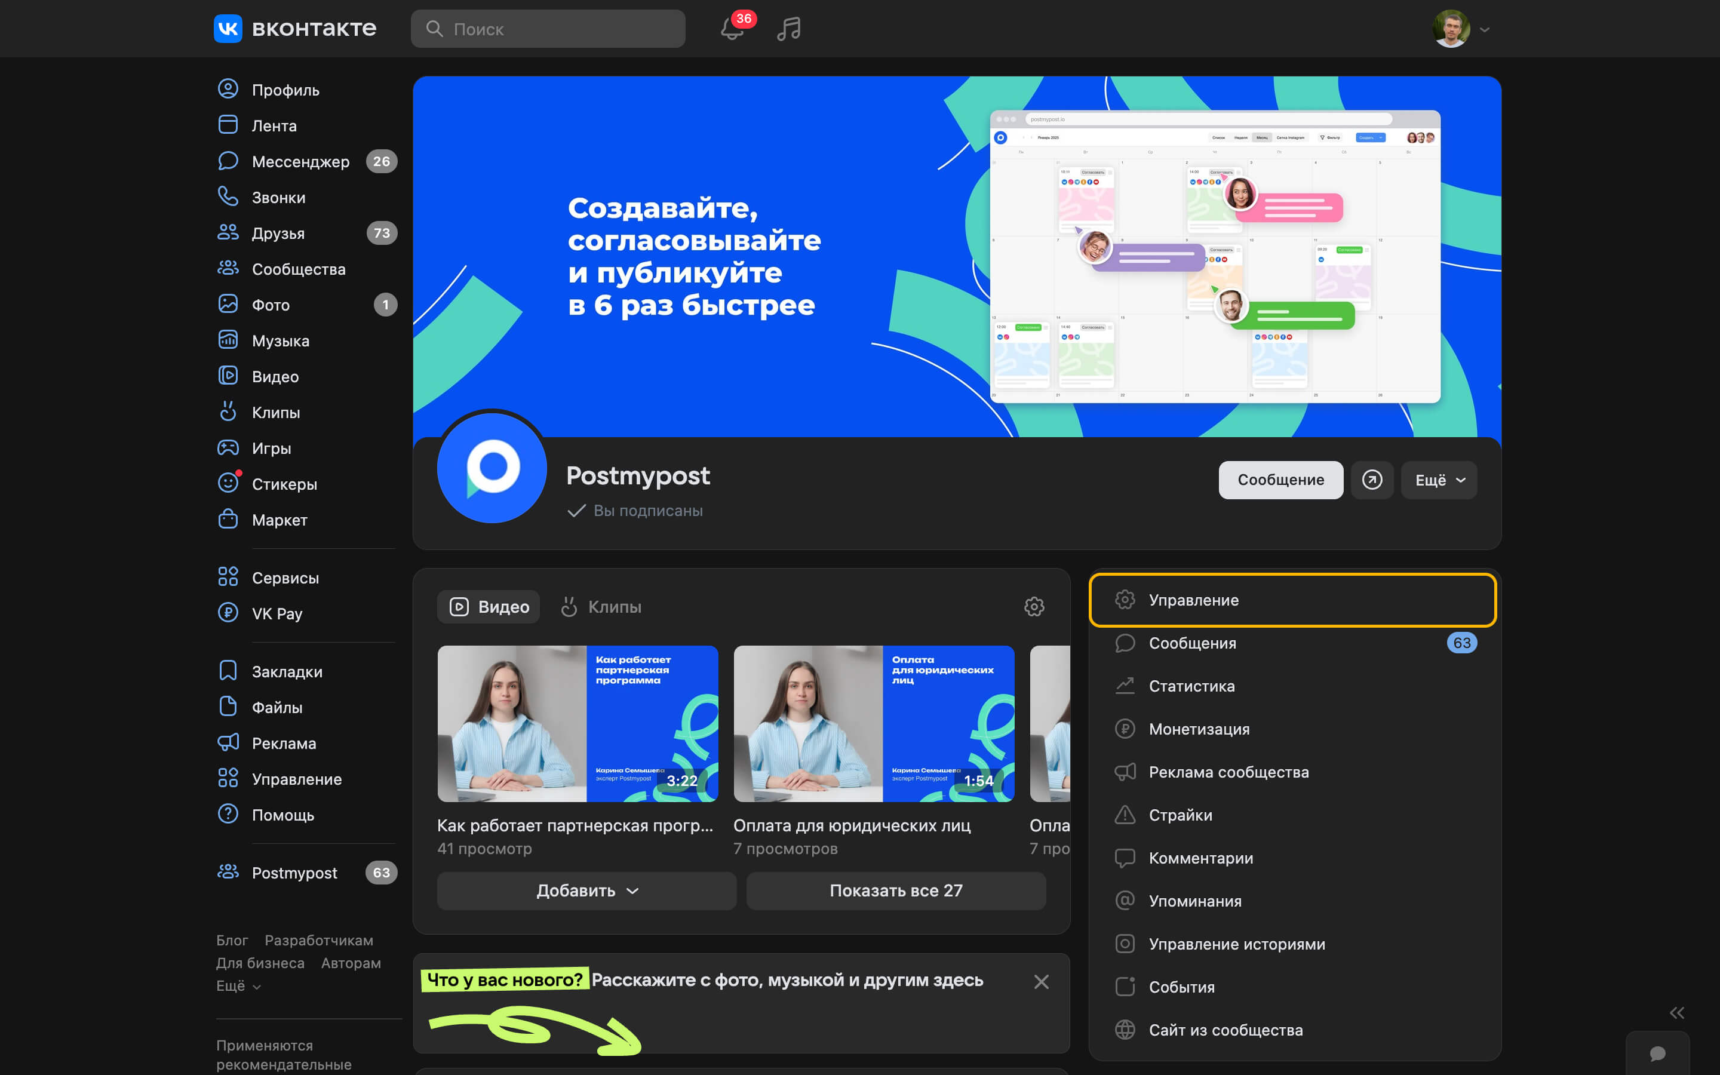
Task: Open the Добавить dropdown
Action: (586, 891)
